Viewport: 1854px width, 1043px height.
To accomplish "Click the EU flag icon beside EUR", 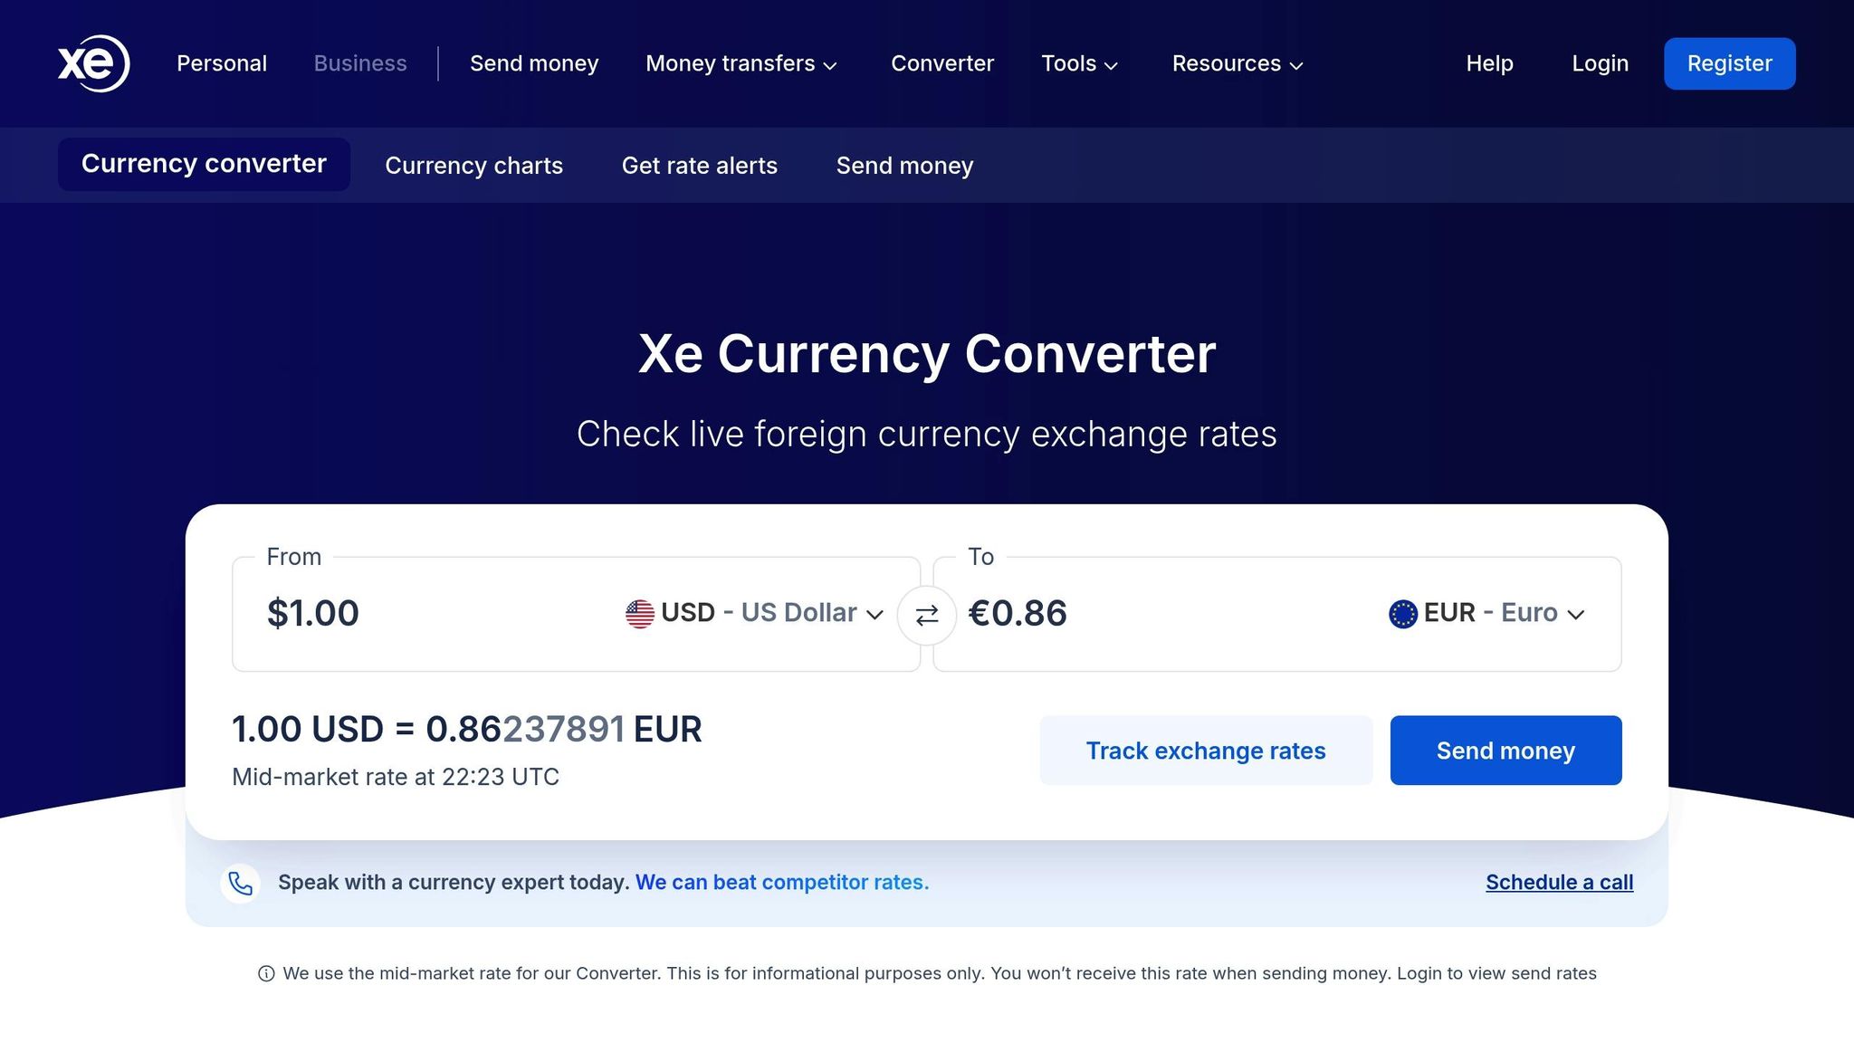I will [1402, 613].
